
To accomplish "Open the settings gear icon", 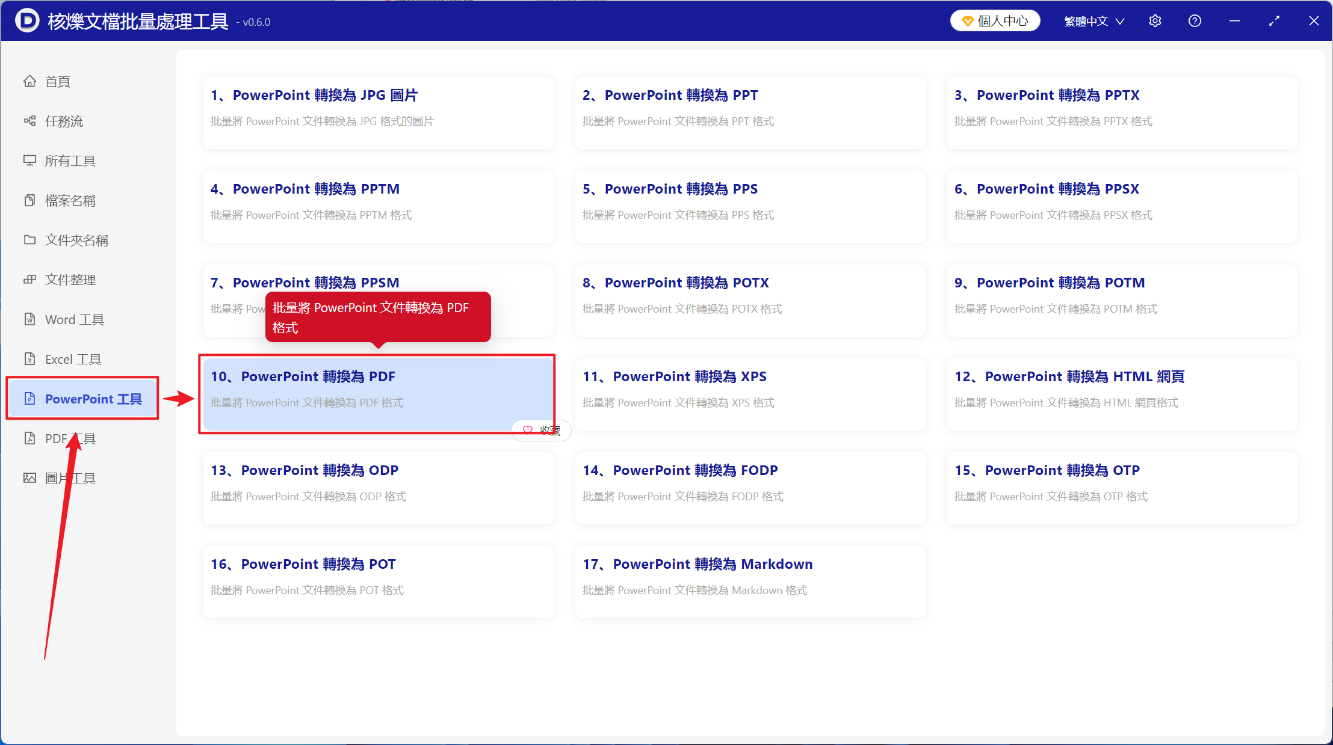I will [1155, 21].
